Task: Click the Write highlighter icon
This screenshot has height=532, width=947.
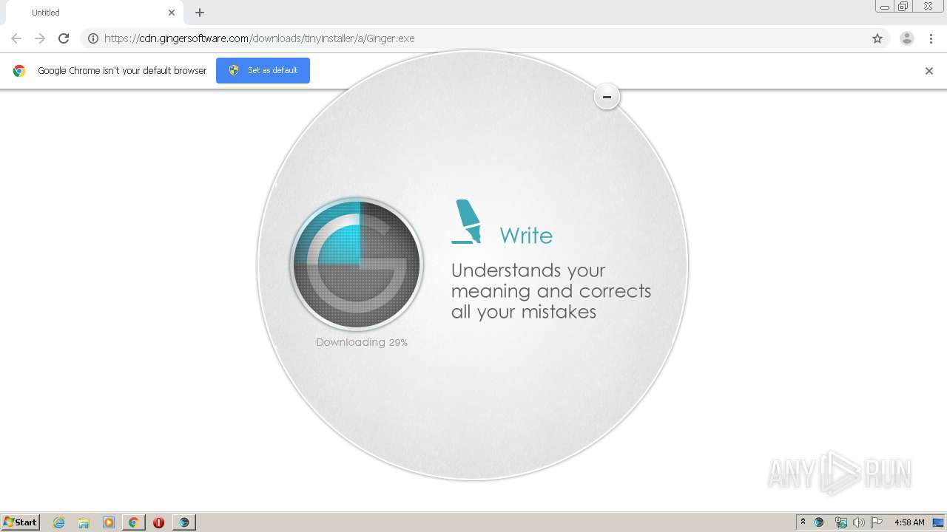Action: (466, 221)
